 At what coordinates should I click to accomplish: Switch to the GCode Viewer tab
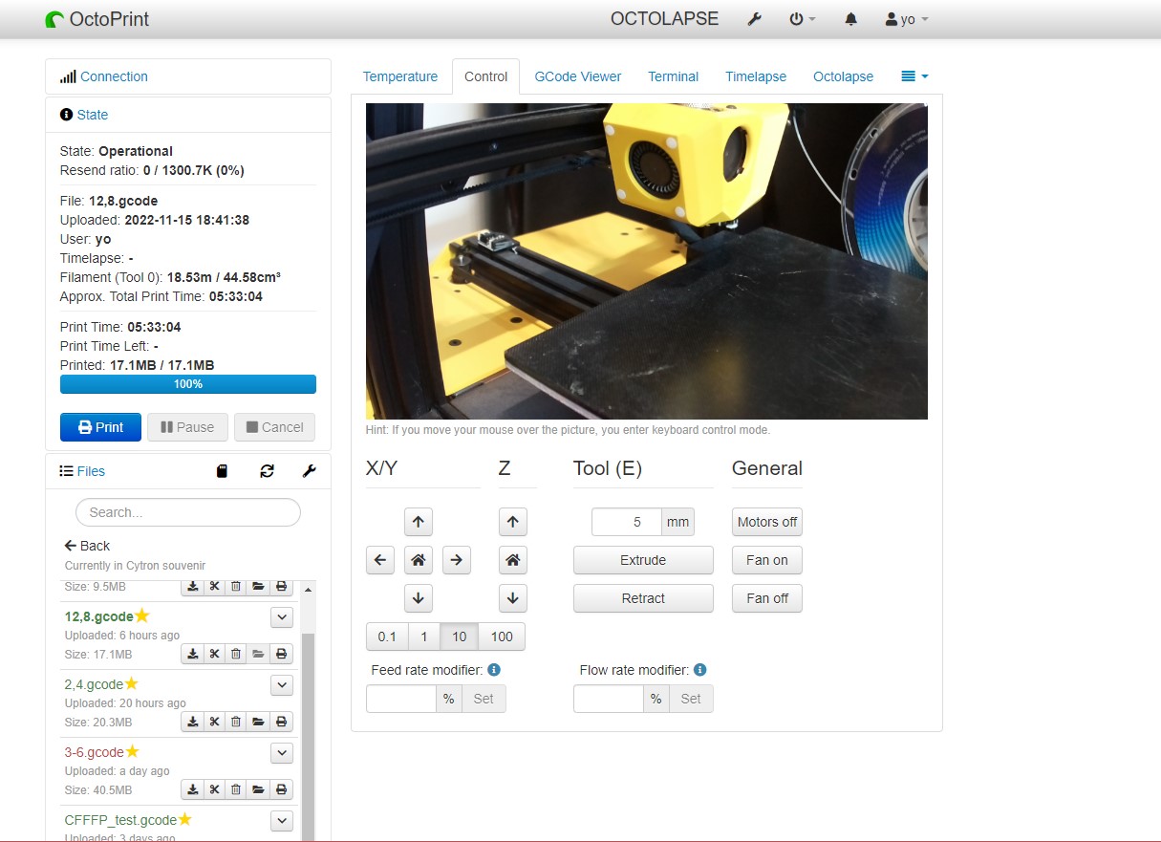click(x=577, y=76)
